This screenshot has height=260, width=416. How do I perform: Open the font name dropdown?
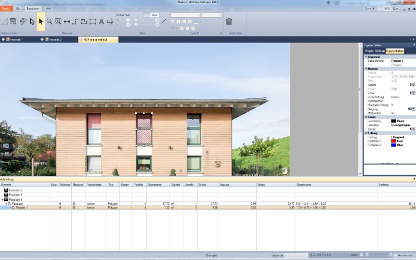pyautogui.click(x=186, y=15)
